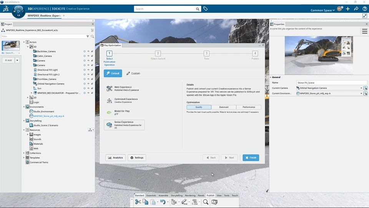The width and height of the screenshot is (369, 208).
Task: Collapse the 3D tree node
Action: coord(28,47)
